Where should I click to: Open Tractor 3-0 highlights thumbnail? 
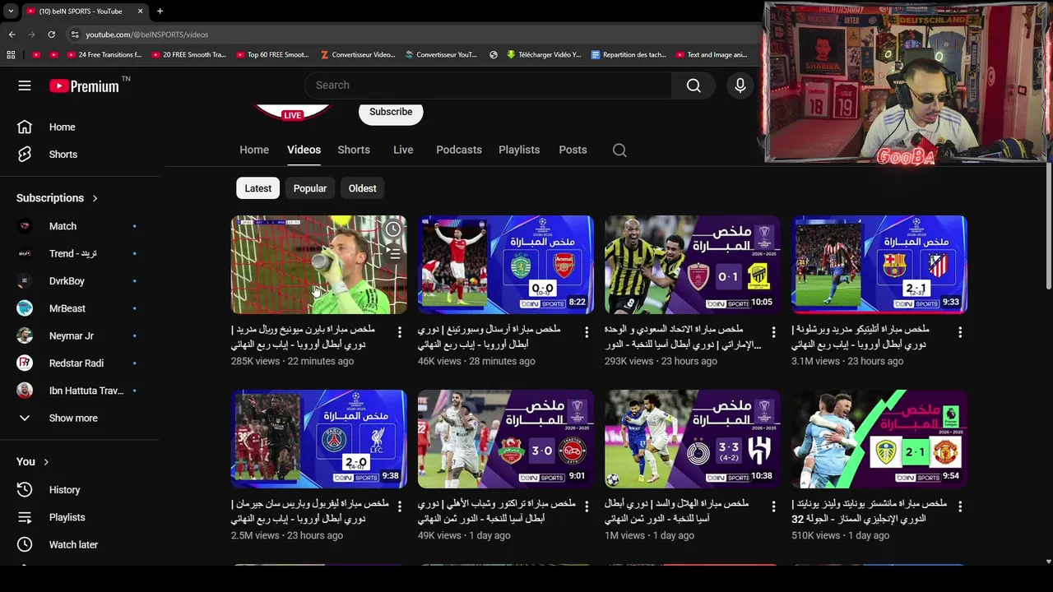tap(505, 439)
